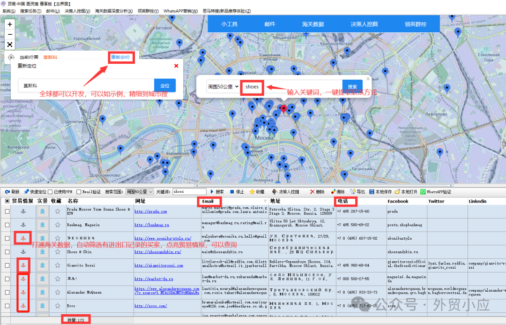Click the current location target icon
The image size is (506, 325).
tap(11, 58)
